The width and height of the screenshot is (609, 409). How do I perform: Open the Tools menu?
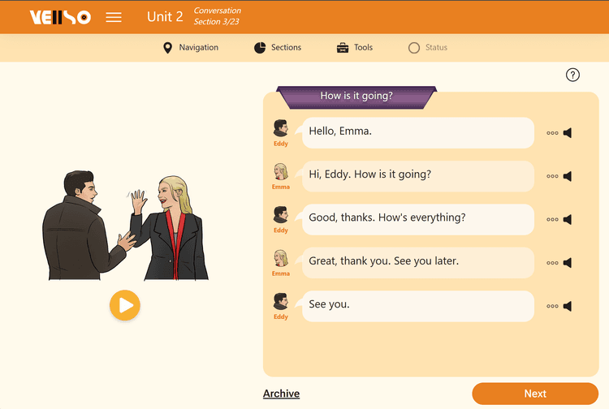click(354, 48)
